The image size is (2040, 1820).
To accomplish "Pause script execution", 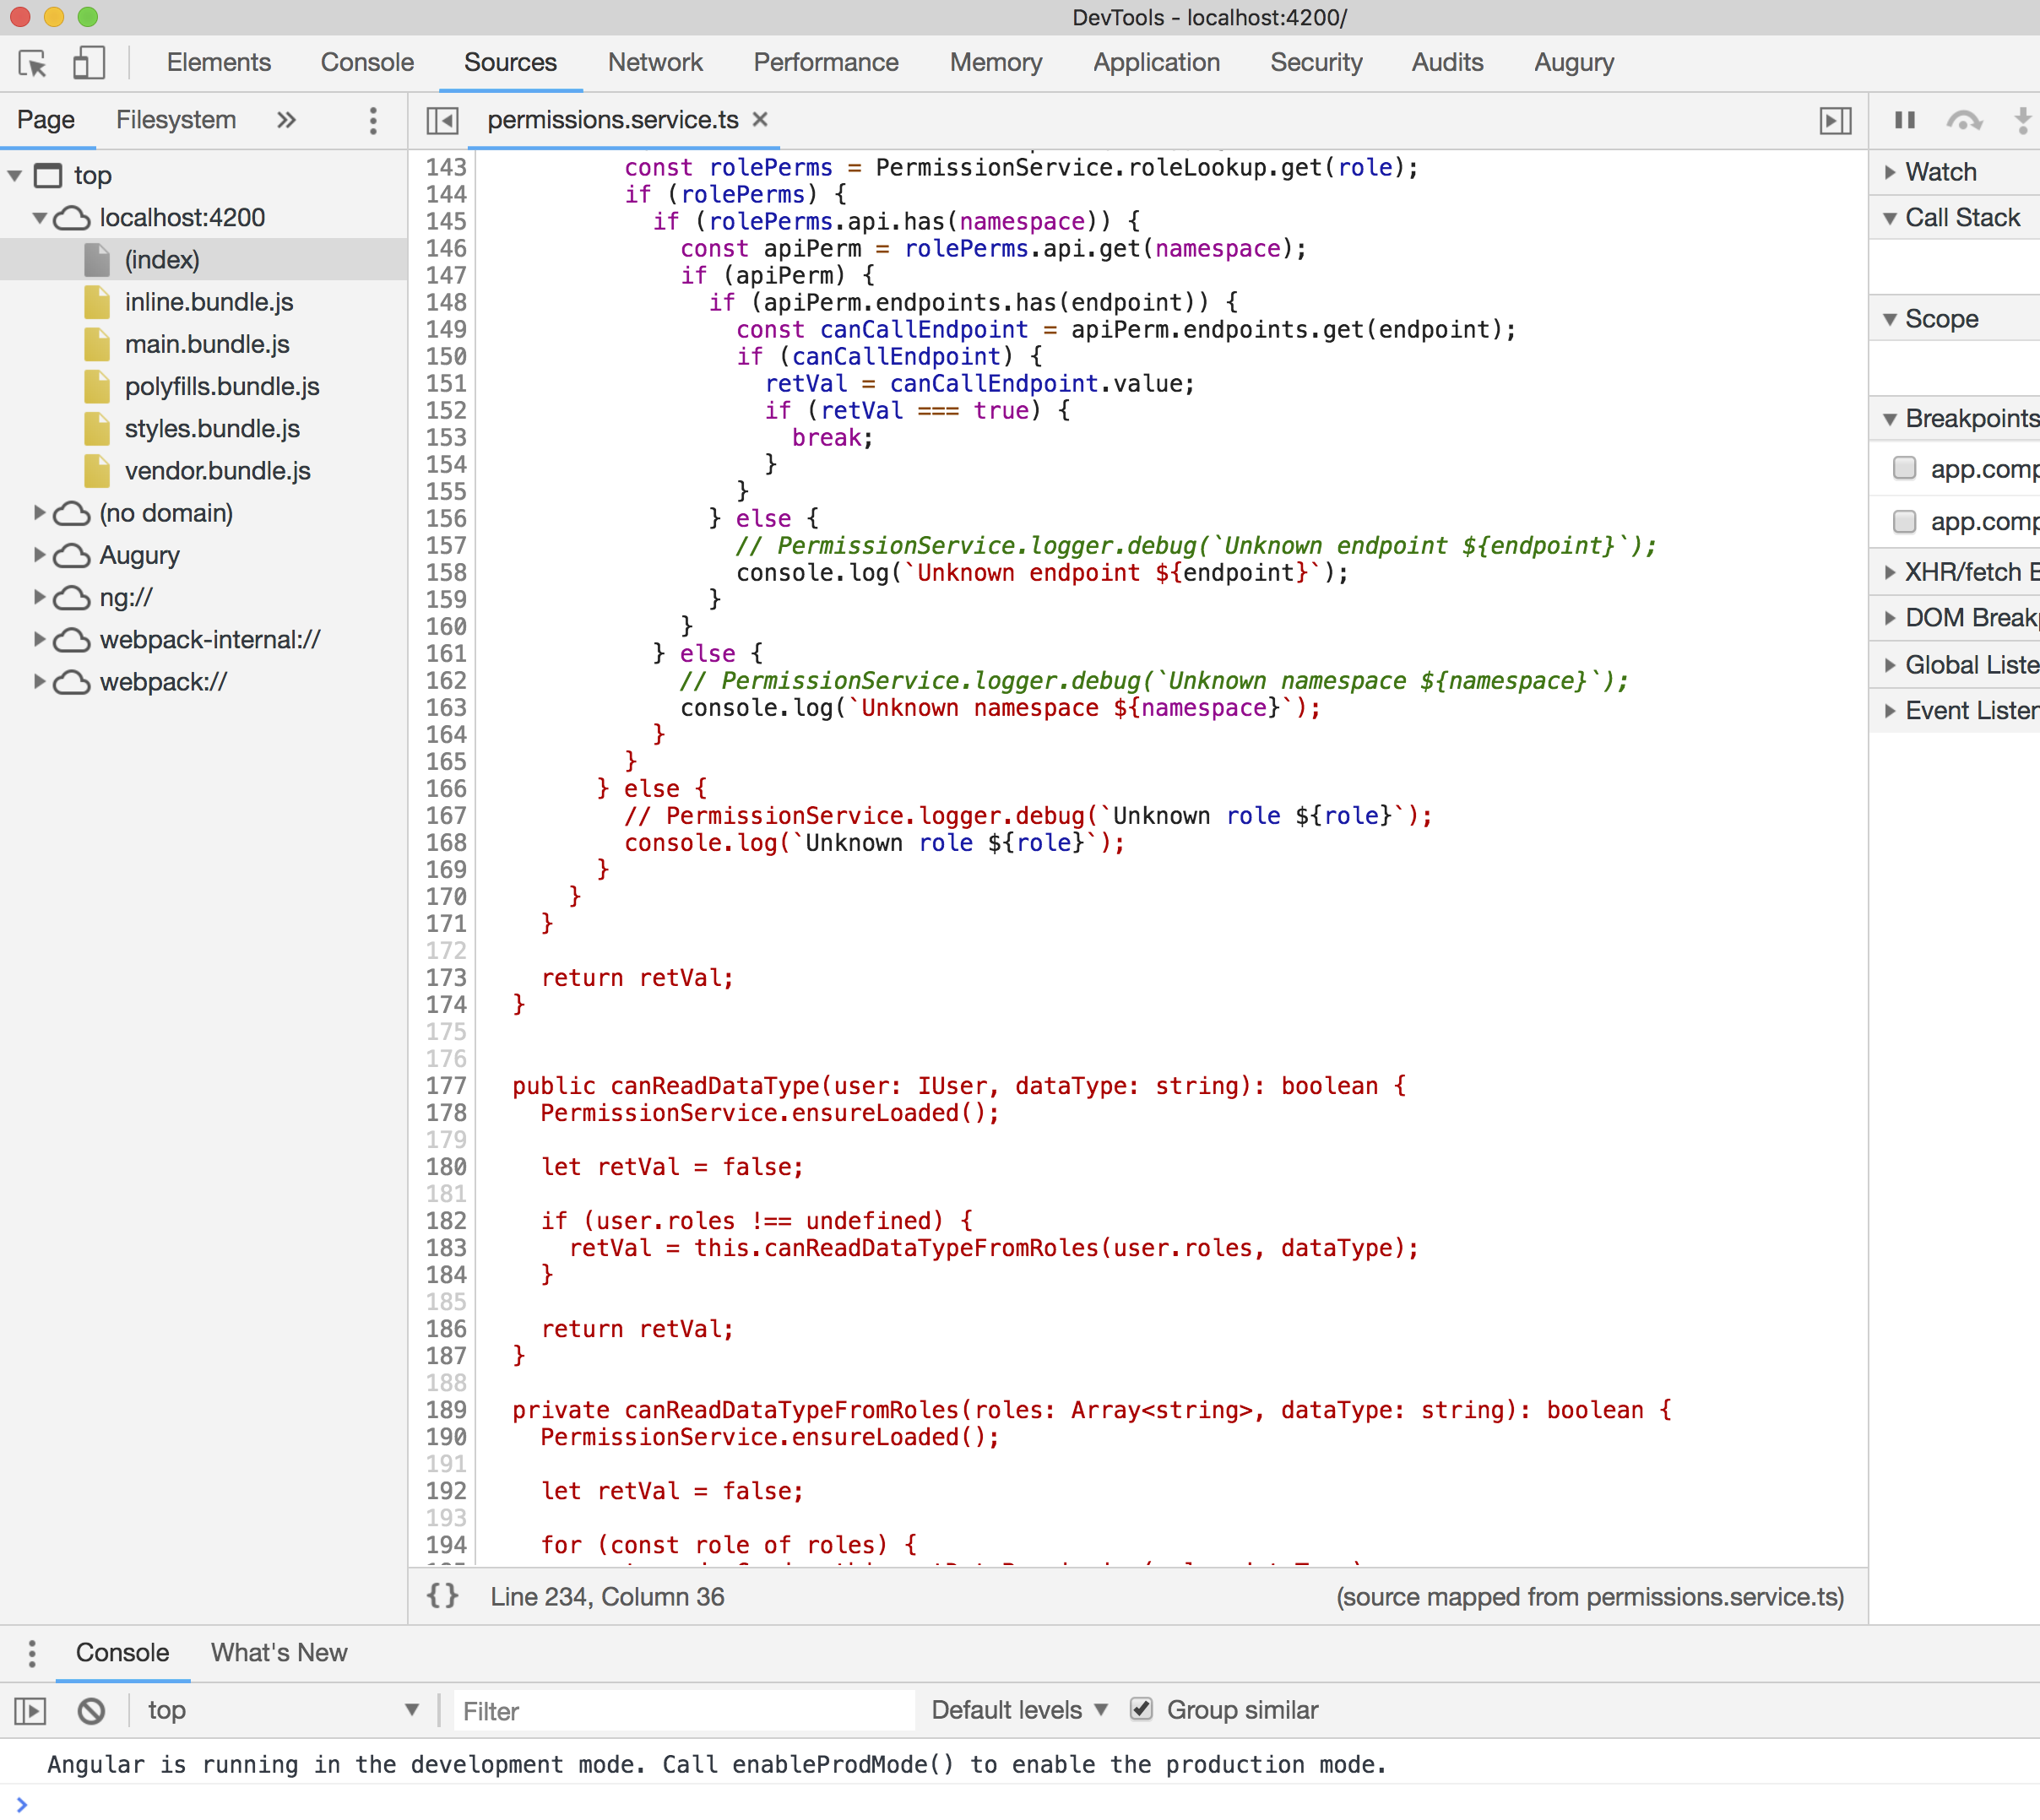I will [1904, 121].
